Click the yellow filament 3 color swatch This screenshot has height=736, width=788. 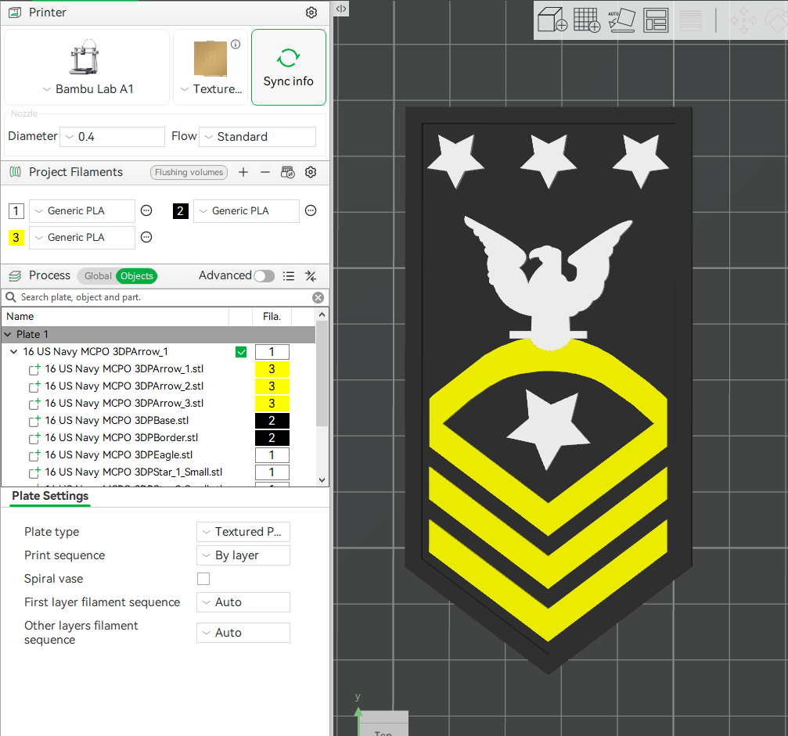[16, 237]
